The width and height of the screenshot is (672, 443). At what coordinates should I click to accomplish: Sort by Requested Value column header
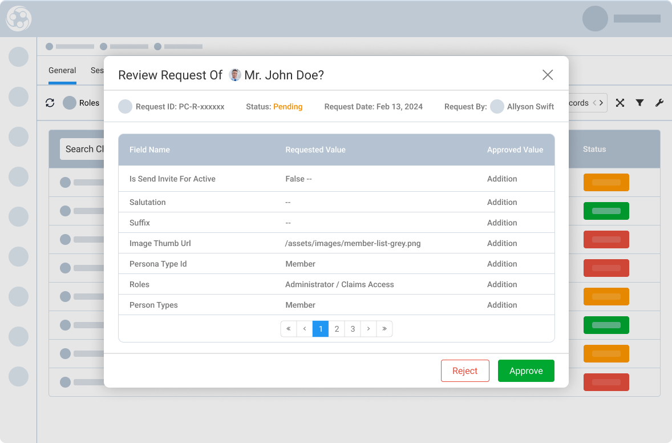pos(315,150)
